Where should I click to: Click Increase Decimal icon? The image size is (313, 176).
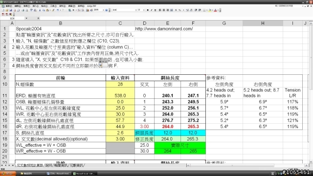pos(187,10)
